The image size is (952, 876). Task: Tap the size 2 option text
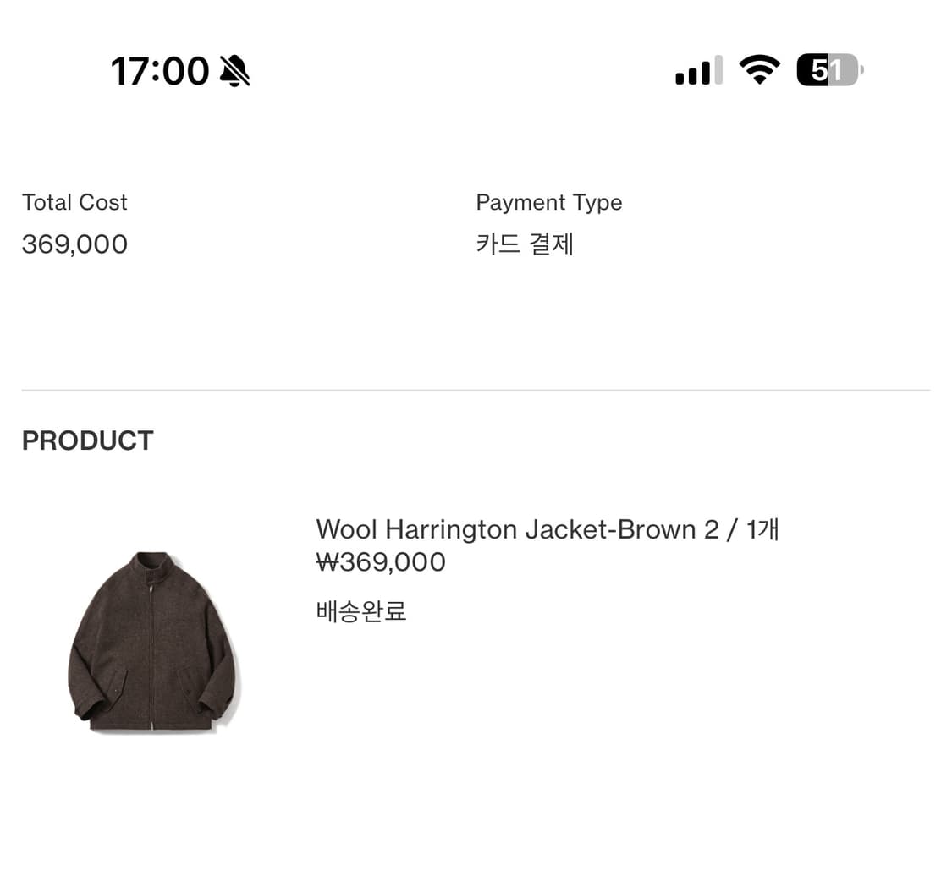711,529
